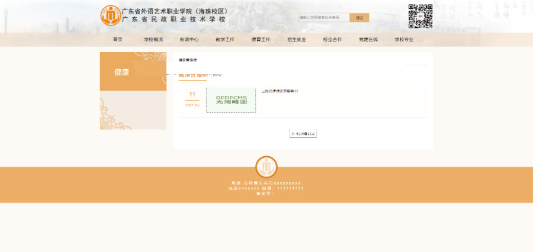Click the orange section heading tab above the list
Viewport: 533px width, 252px height.
point(192,76)
